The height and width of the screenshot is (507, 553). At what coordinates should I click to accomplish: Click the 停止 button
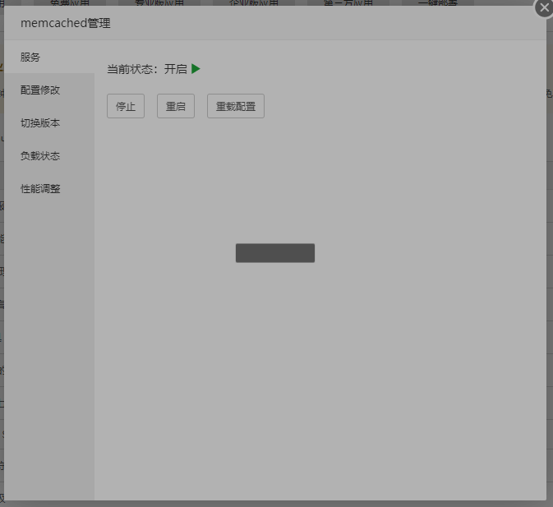126,106
